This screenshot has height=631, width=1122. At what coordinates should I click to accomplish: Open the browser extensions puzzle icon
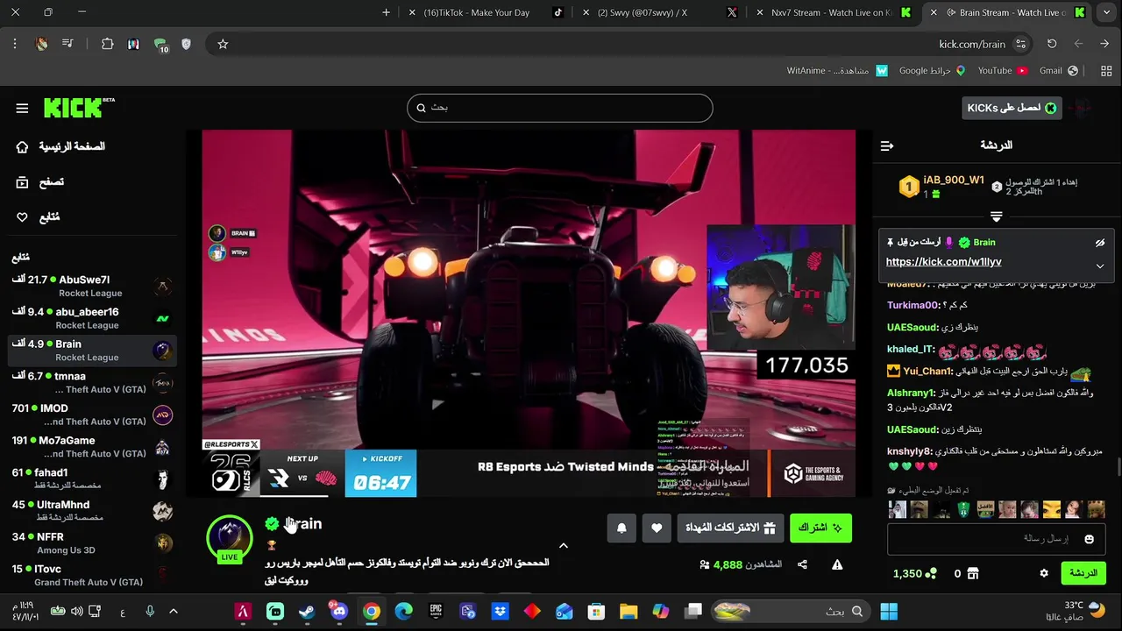[x=107, y=44]
